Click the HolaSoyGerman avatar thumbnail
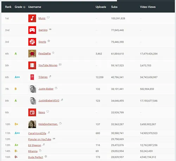Image resolution: width=176 pixels, height=161 pixels. pos(32,124)
